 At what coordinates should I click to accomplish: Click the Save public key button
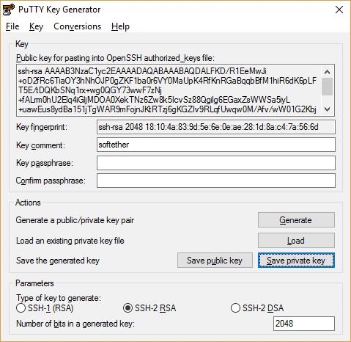215,261
